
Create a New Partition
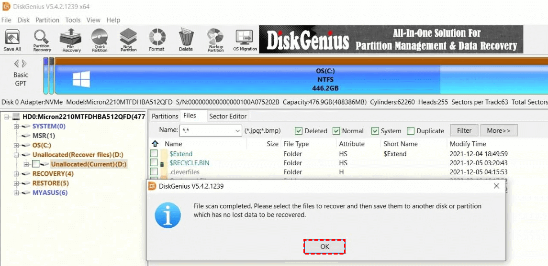click(128, 41)
